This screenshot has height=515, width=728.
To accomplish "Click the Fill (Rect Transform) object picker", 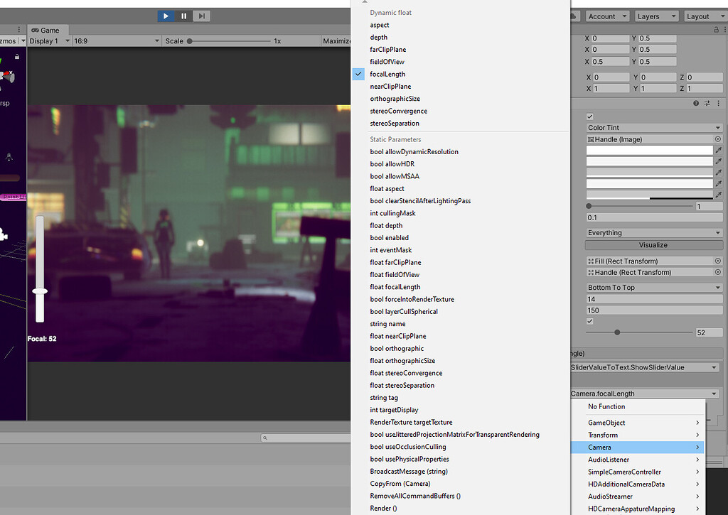I will click(x=718, y=261).
